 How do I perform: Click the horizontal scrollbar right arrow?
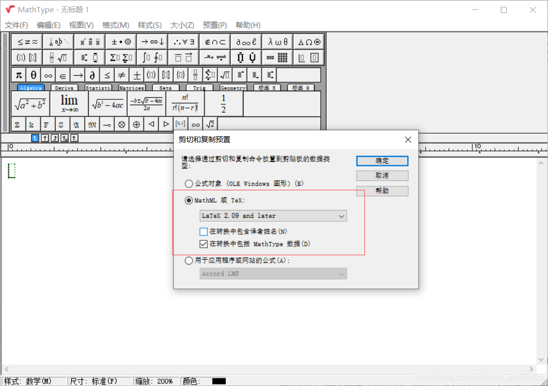[532, 369]
